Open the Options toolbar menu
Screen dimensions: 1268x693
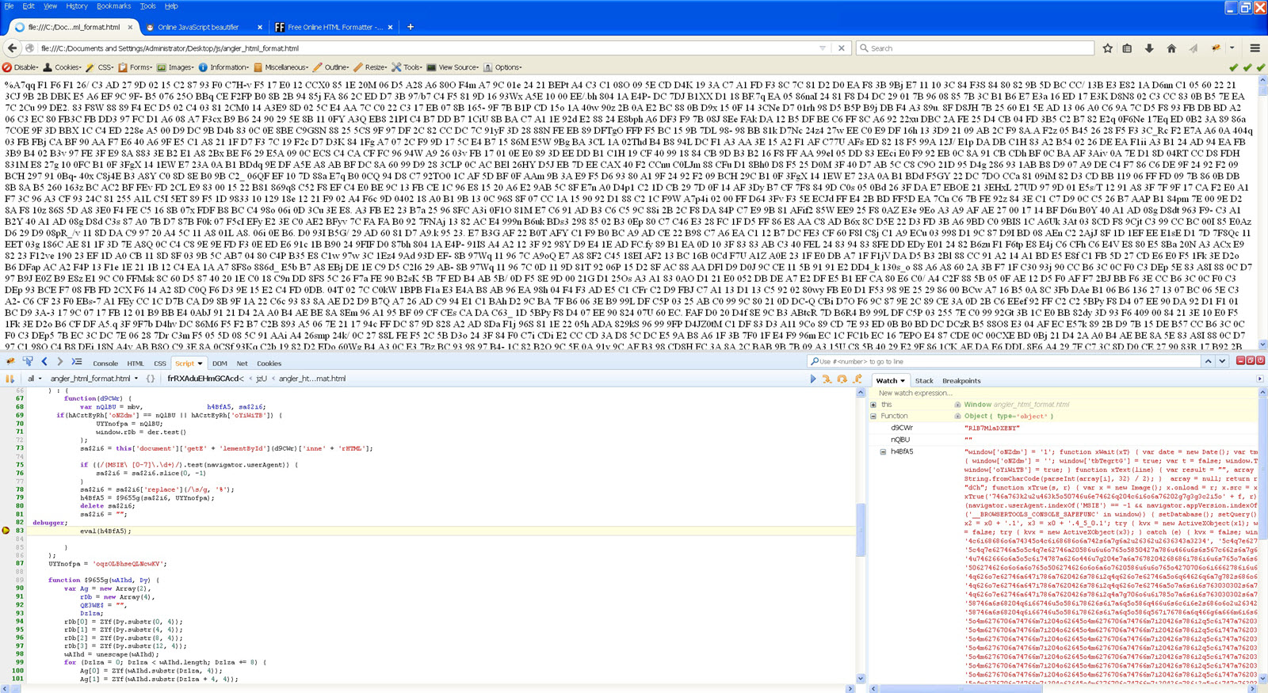coord(503,67)
